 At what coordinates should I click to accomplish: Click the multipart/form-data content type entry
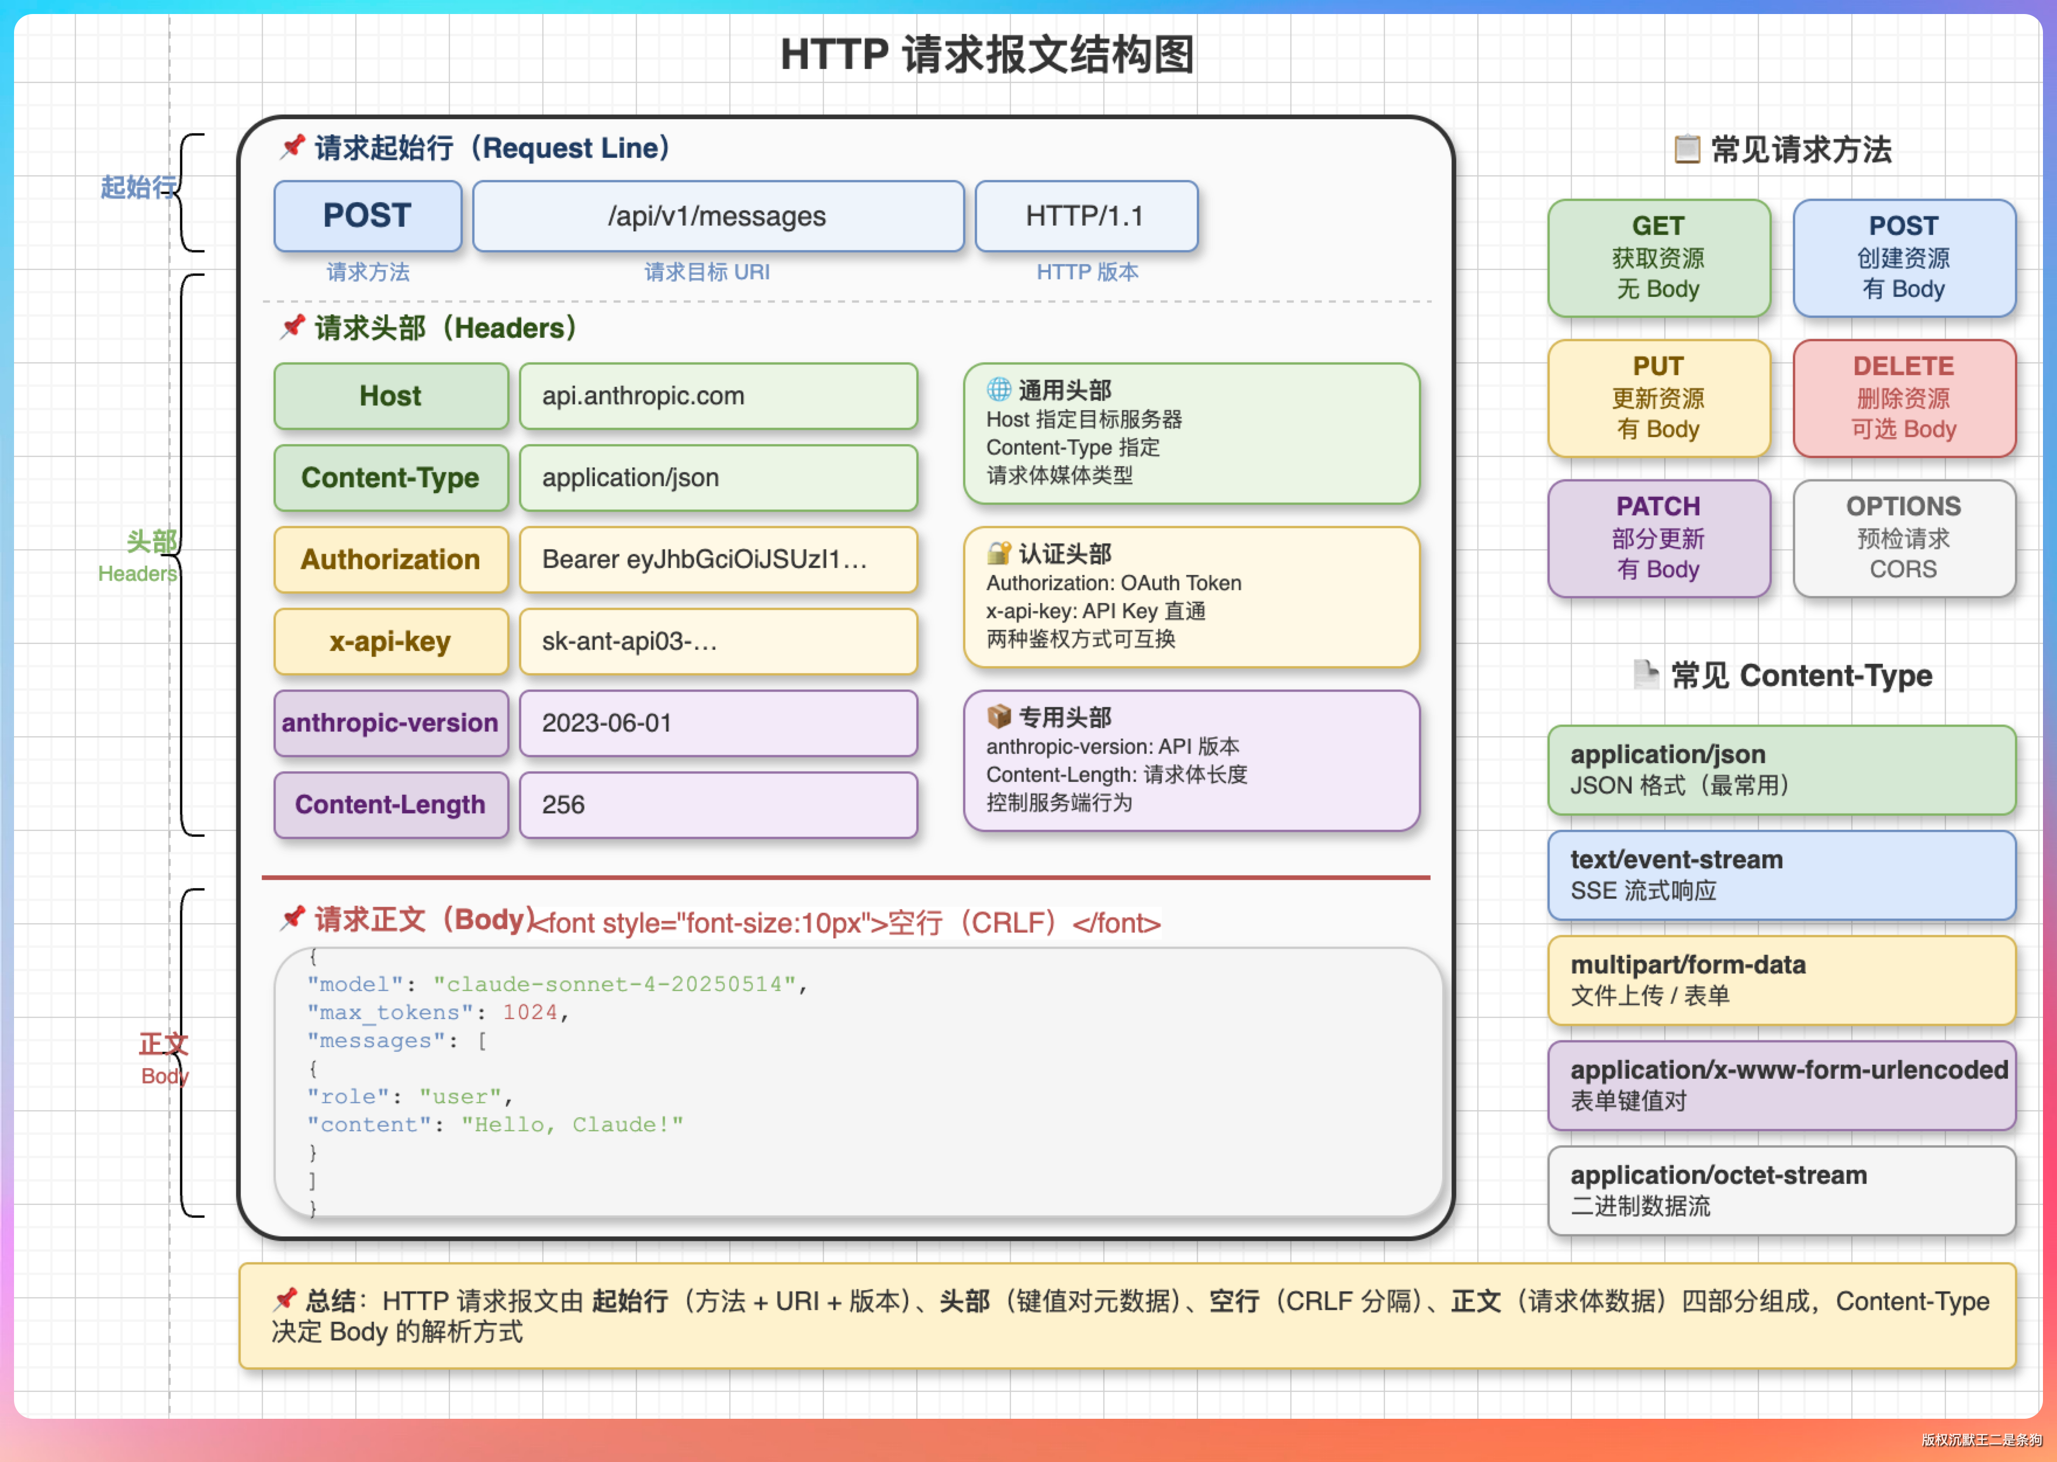tap(1781, 981)
